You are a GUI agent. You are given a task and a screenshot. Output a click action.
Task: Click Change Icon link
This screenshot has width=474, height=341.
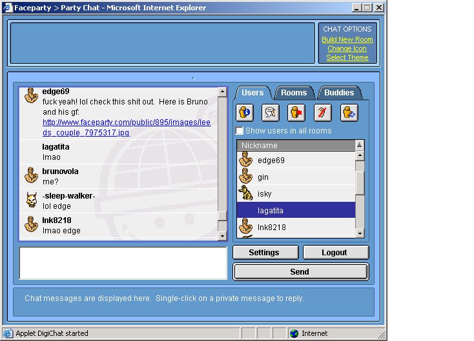[347, 48]
